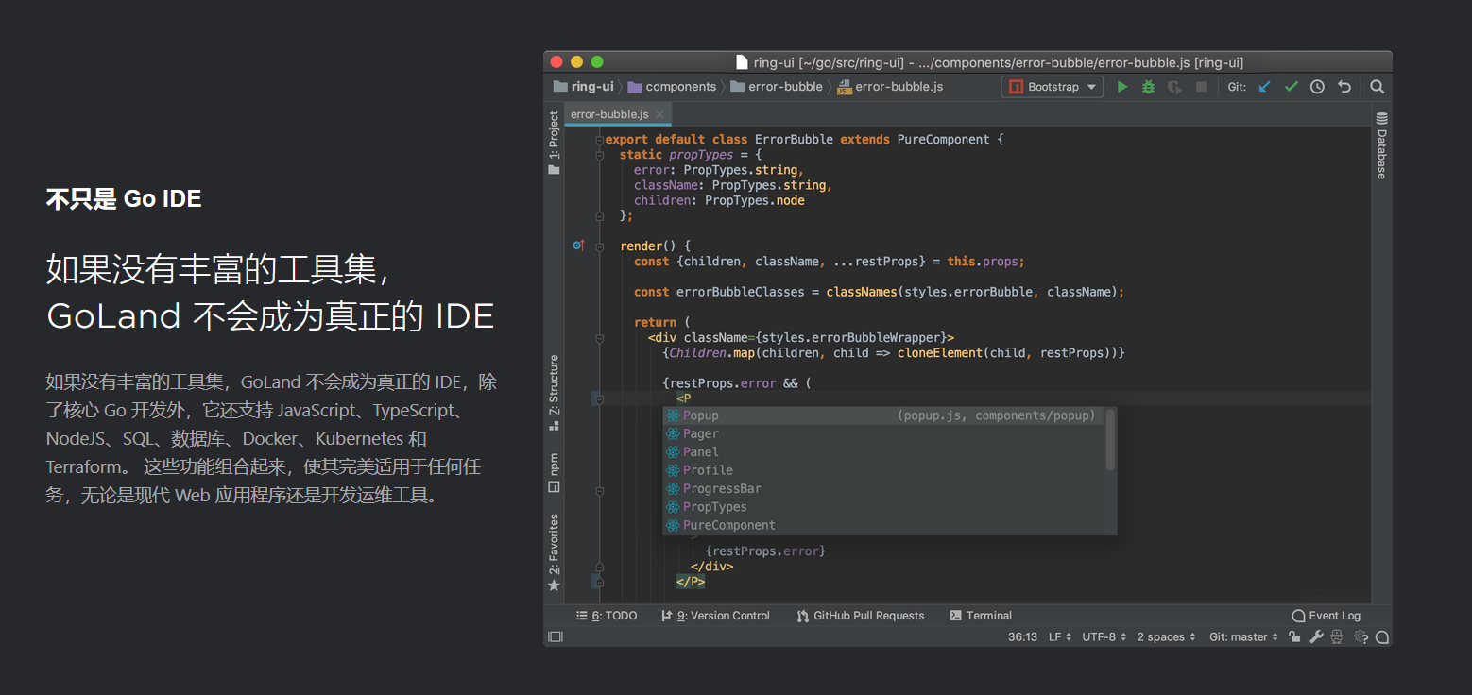Click the Revert undo arrow icon
The width and height of the screenshot is (1472, 695).
(1344, 87)
